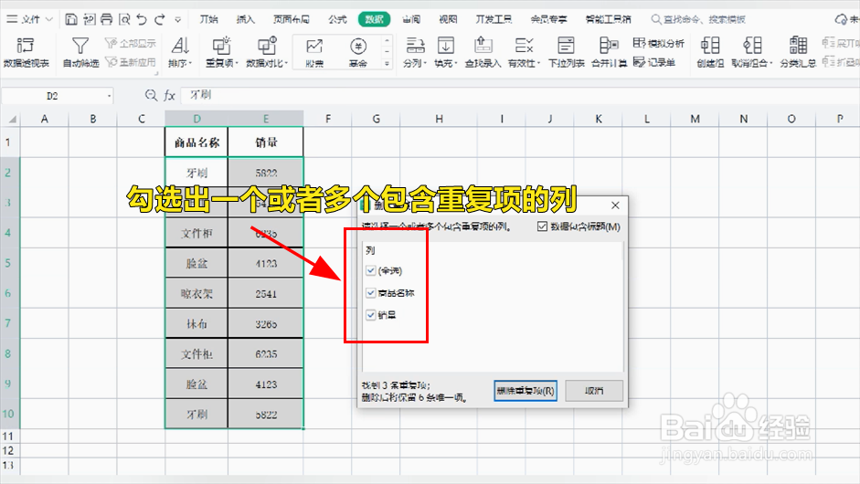
Task: Expand the data types gallery more arrow
Action: pos(387,64)
